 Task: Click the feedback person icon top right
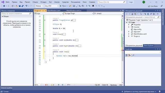pyautogui.click(x=162, y=6)
